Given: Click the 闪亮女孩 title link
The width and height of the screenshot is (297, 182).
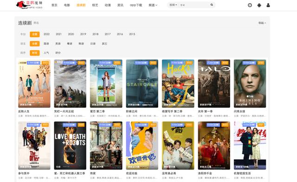Looking at the screenshot, I should [x=239, y=111].
